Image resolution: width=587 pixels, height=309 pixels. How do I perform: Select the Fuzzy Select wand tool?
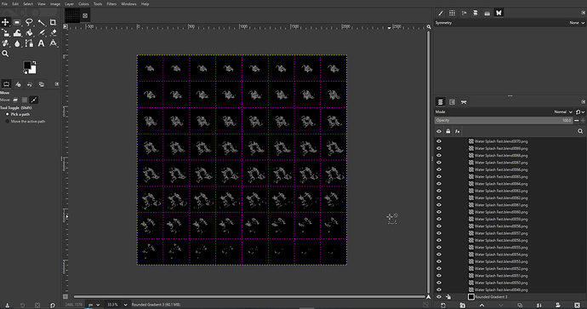pyautogui.click(x=41, y=22)
